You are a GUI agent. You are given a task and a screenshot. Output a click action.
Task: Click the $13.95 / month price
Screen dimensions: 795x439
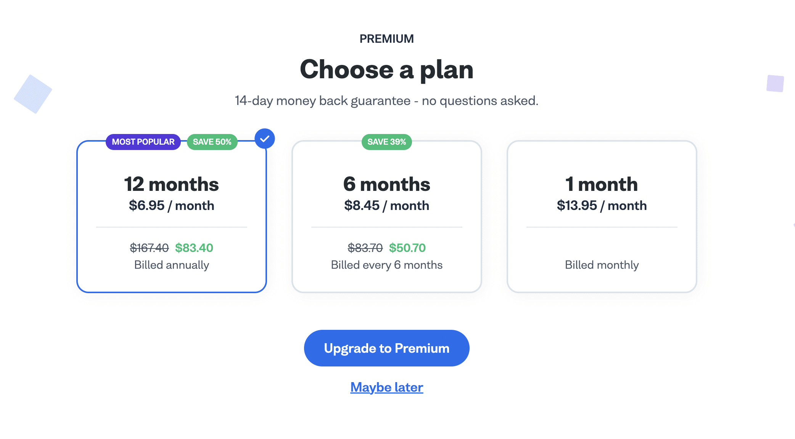pyautogui.click(x=602, y=206)
